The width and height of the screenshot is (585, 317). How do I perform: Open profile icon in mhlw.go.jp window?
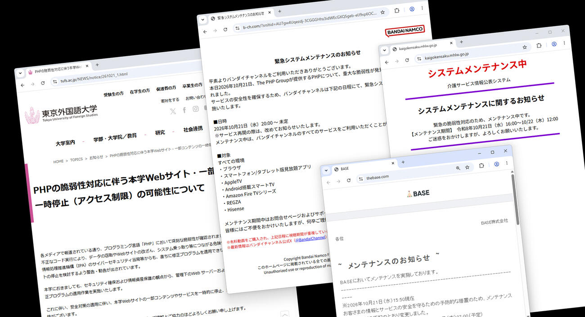554,44
